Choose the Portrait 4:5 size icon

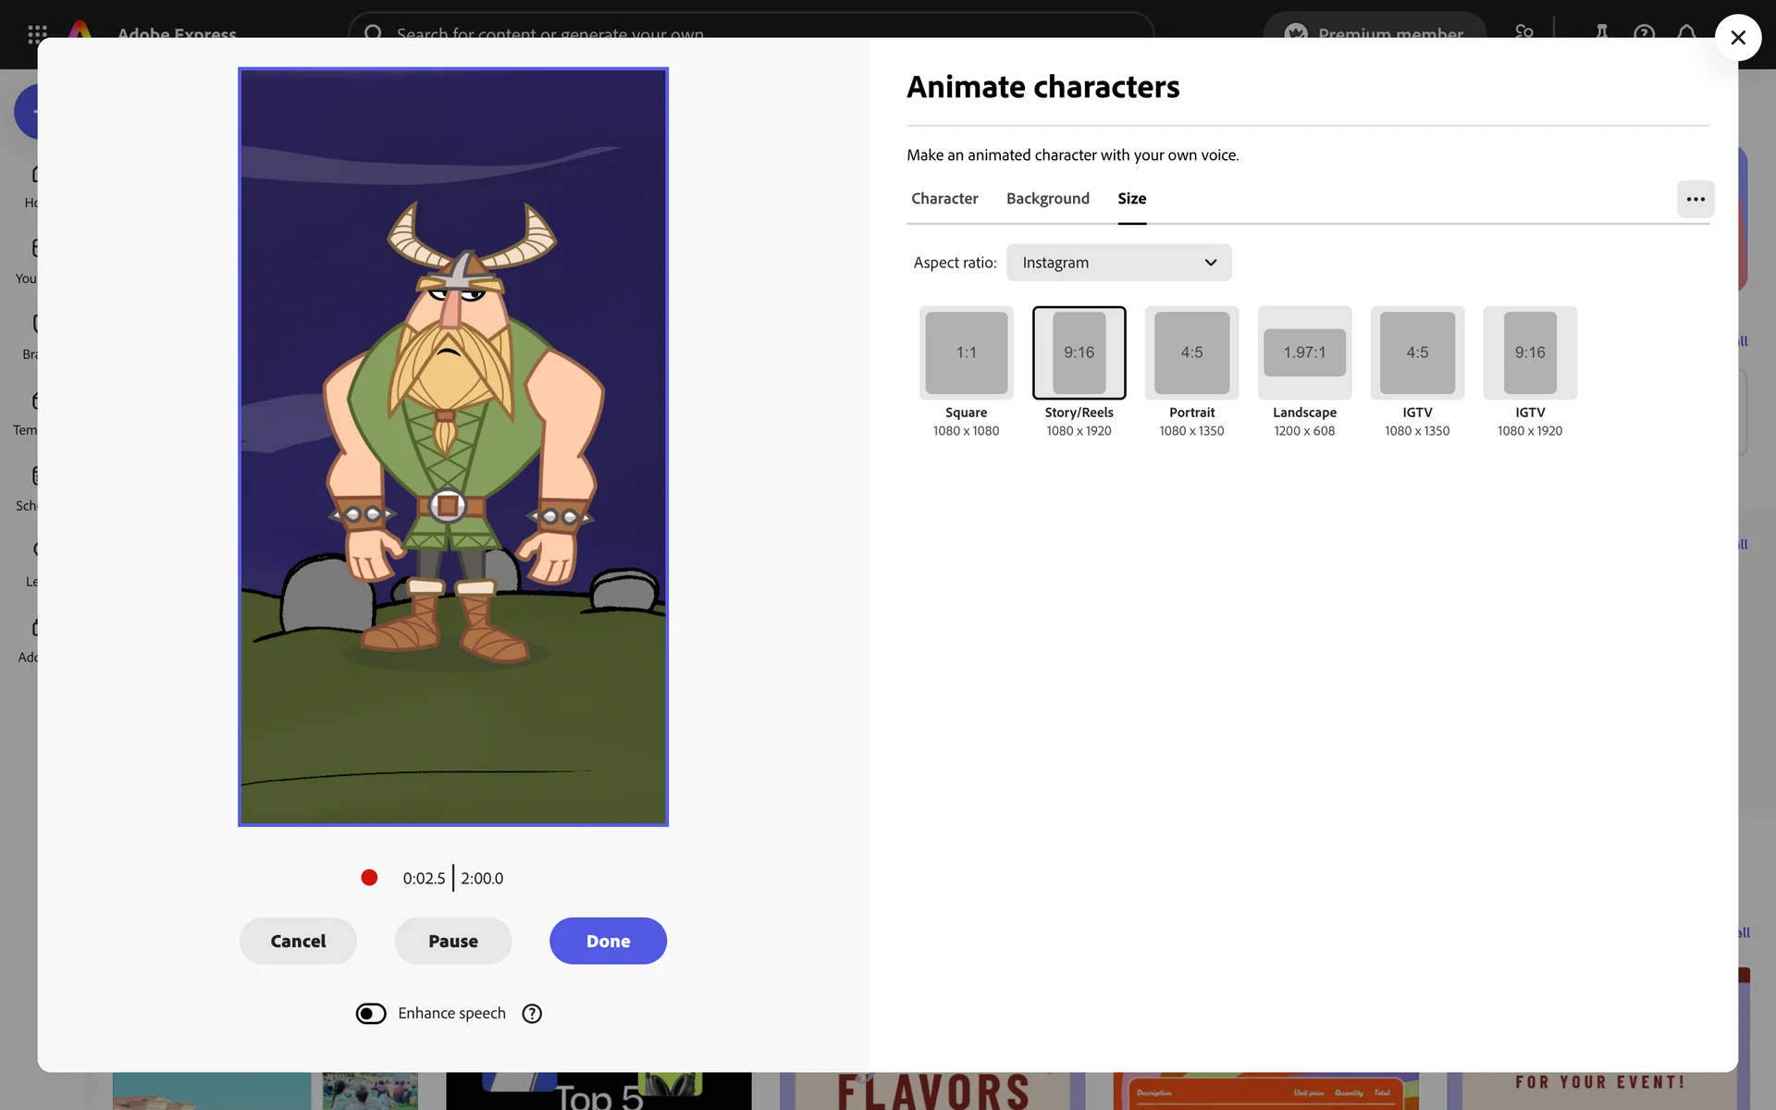pyautogui.click(x=1191, y=352)
